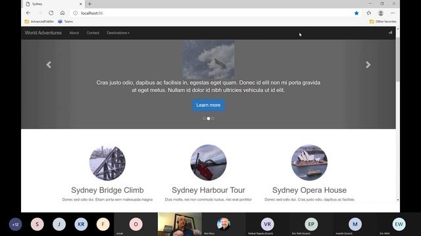This screenshot has width=421, height=236.
Task: Click the carousel flag image
Action: 209,59
